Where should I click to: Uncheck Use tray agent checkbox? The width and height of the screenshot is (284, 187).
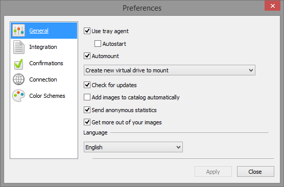(87, 31)
